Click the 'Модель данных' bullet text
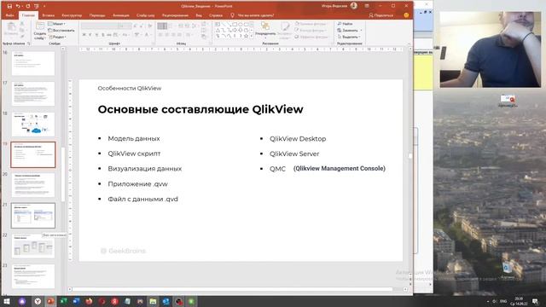Image resolution: width=546 pixels, height=307 pixels. pos(134,138)
